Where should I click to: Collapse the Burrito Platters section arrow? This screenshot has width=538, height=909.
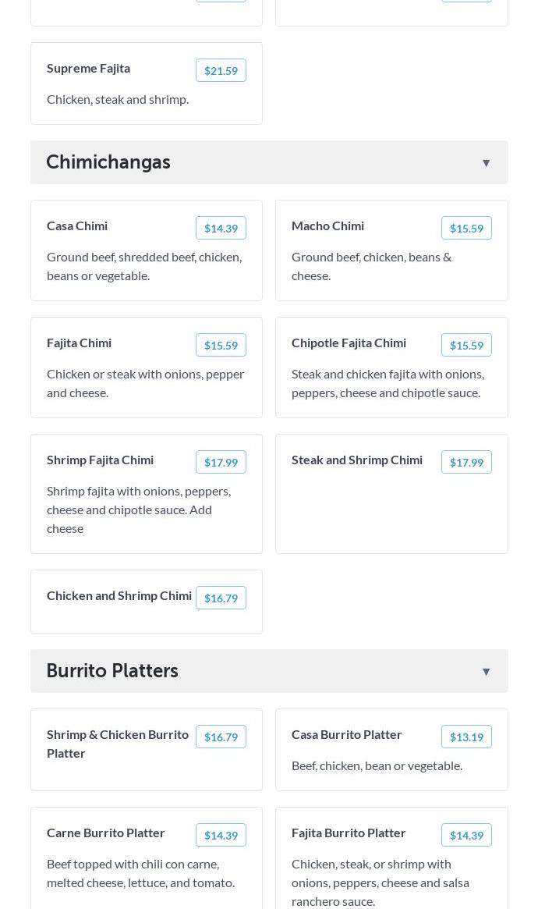[486, 672]
